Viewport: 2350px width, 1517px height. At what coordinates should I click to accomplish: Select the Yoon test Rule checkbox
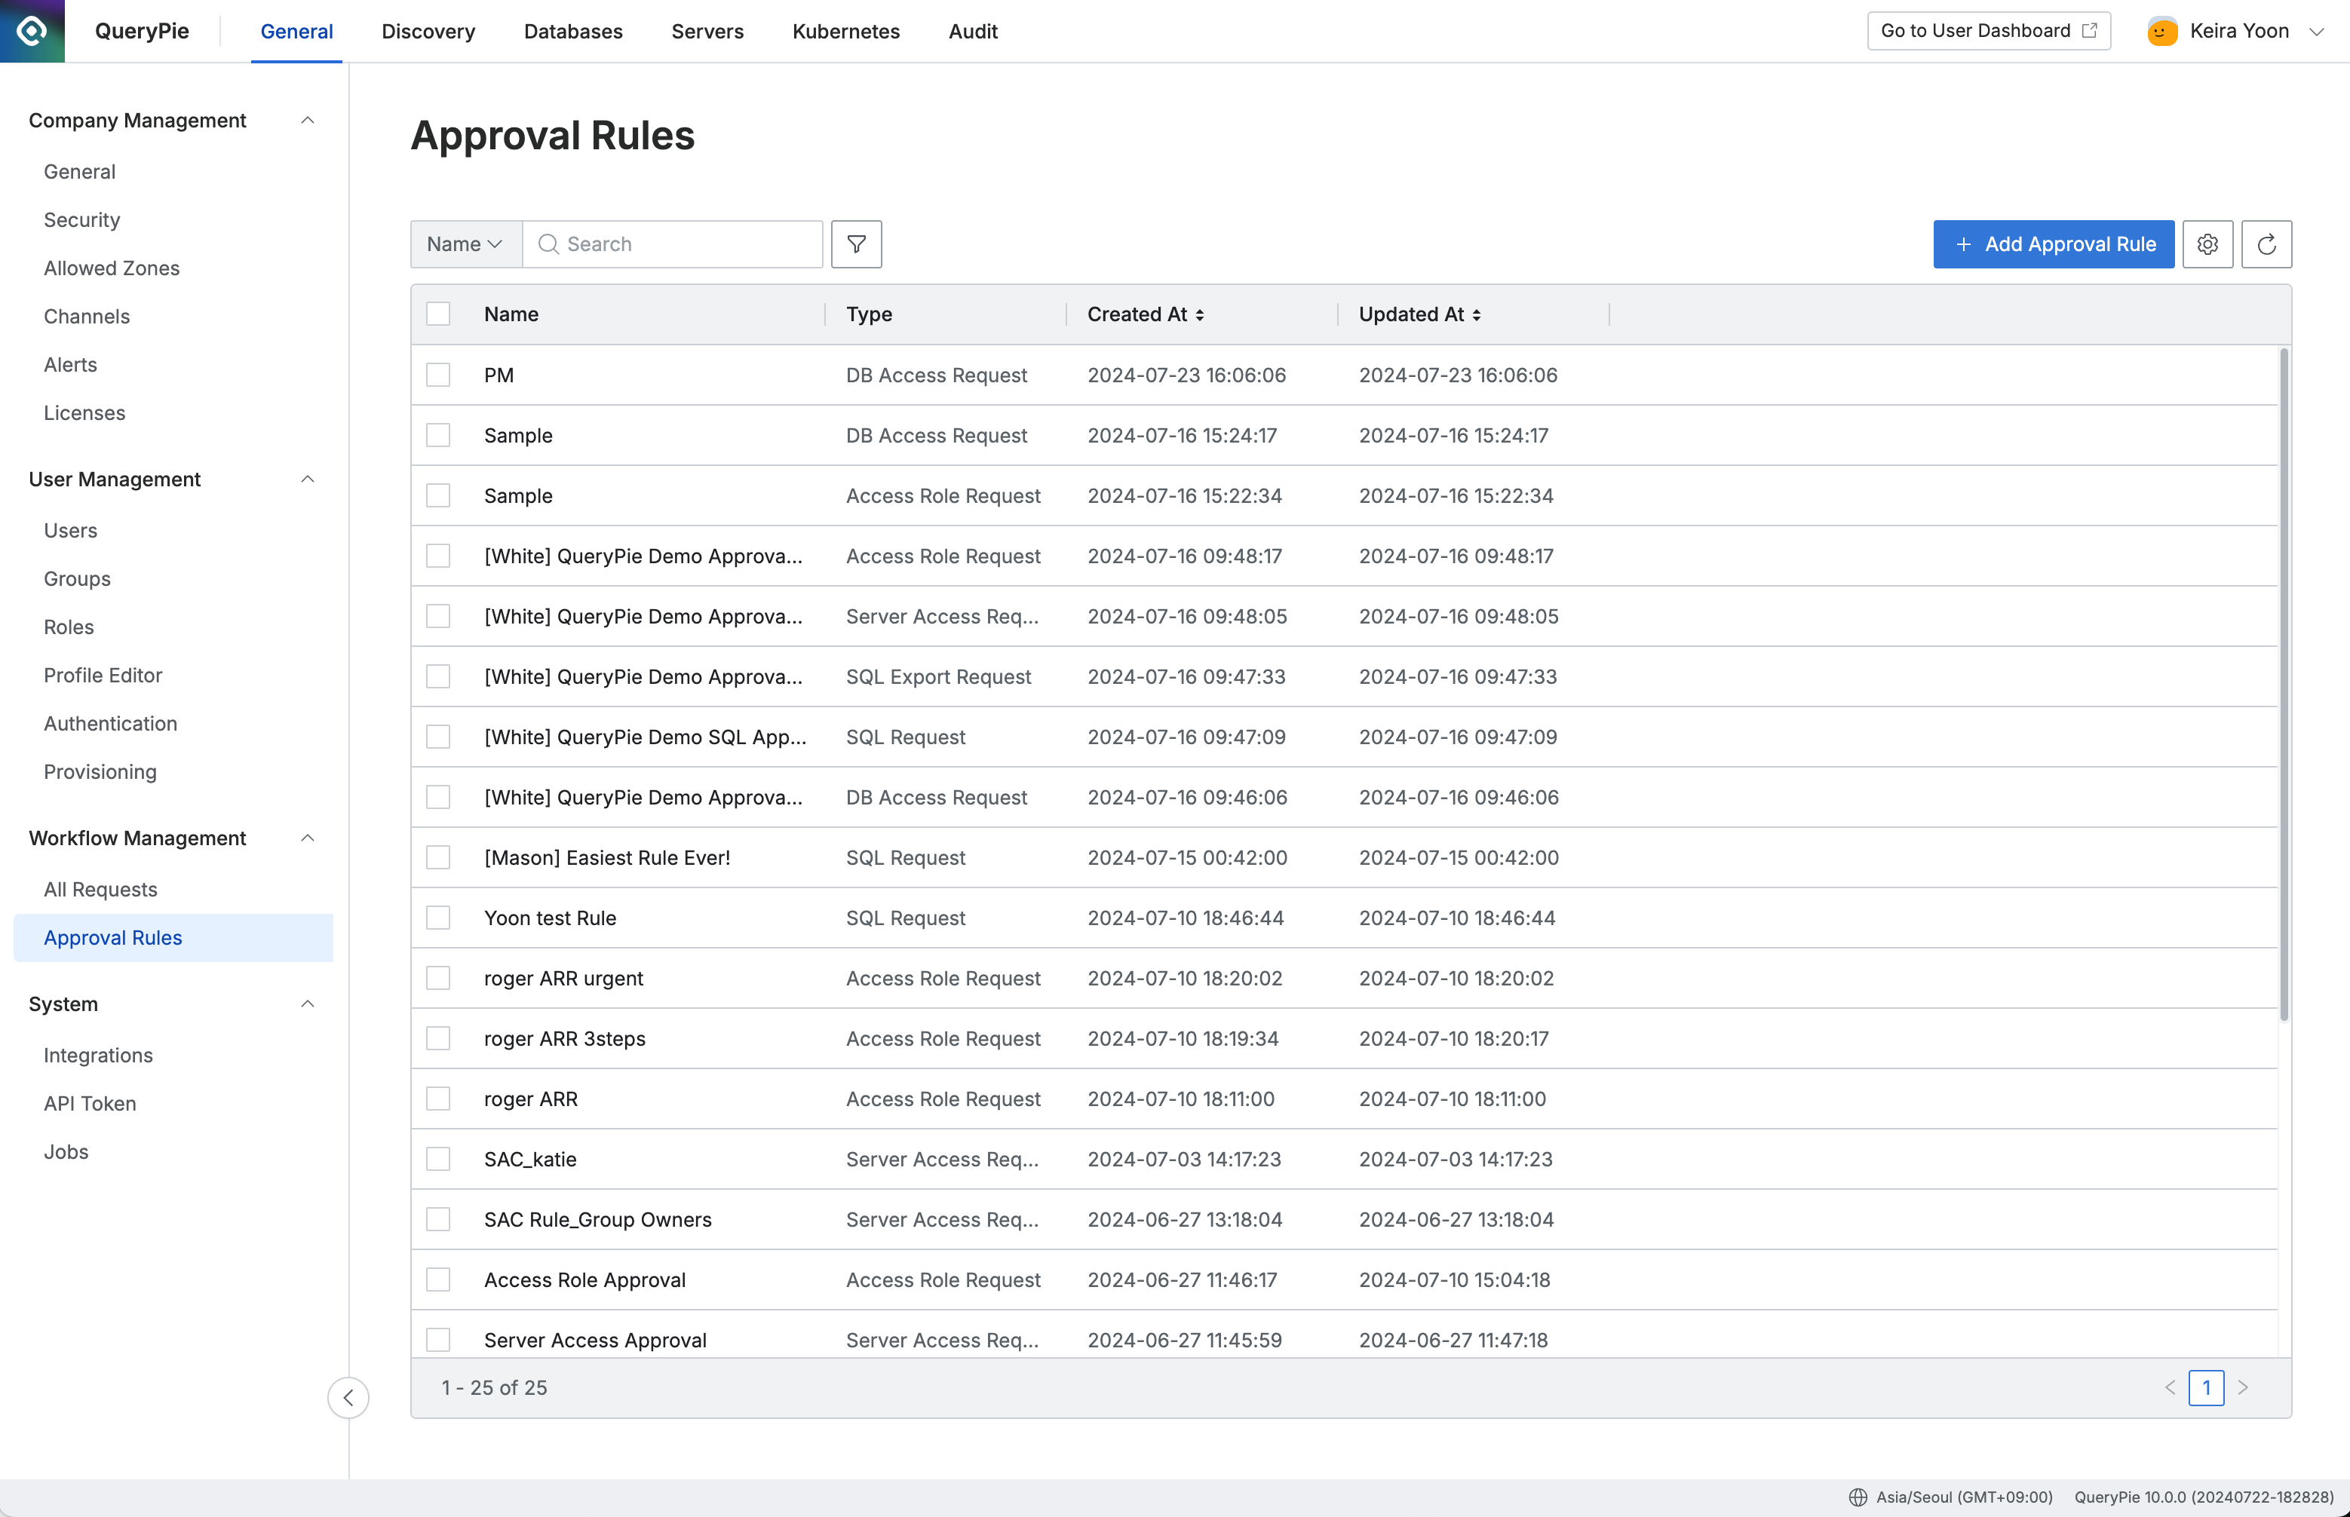pos(438,917)
